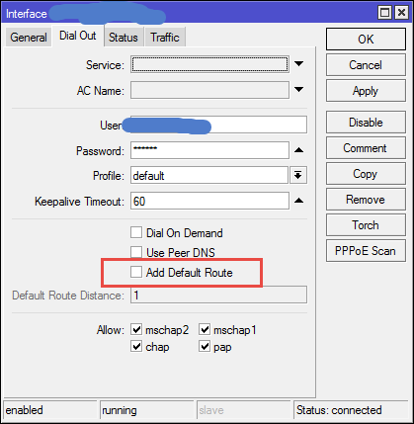Tick the Add Default Route checkbox
Image resolution: width=414 pixels, height=424 pixels.
pyautogui.click(x=136, y=272)
